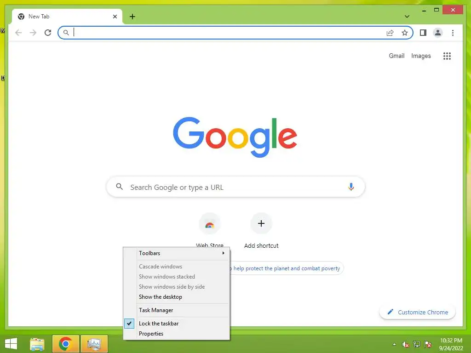This screenshot has width=471, height=353.
Task: Click the protect the planet promo link
Action: pos(287,268)
